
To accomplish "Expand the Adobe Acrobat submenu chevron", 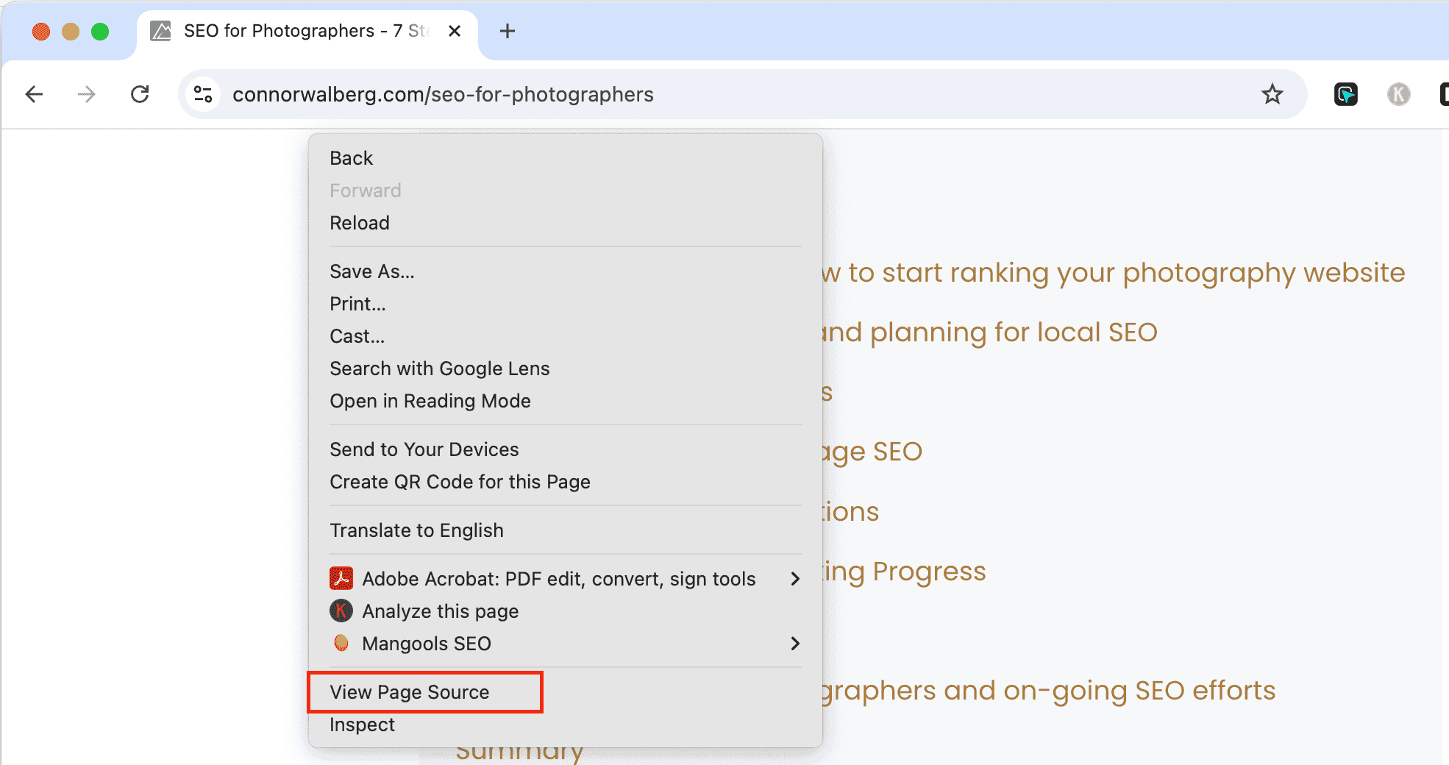I will tap(794, 578).
